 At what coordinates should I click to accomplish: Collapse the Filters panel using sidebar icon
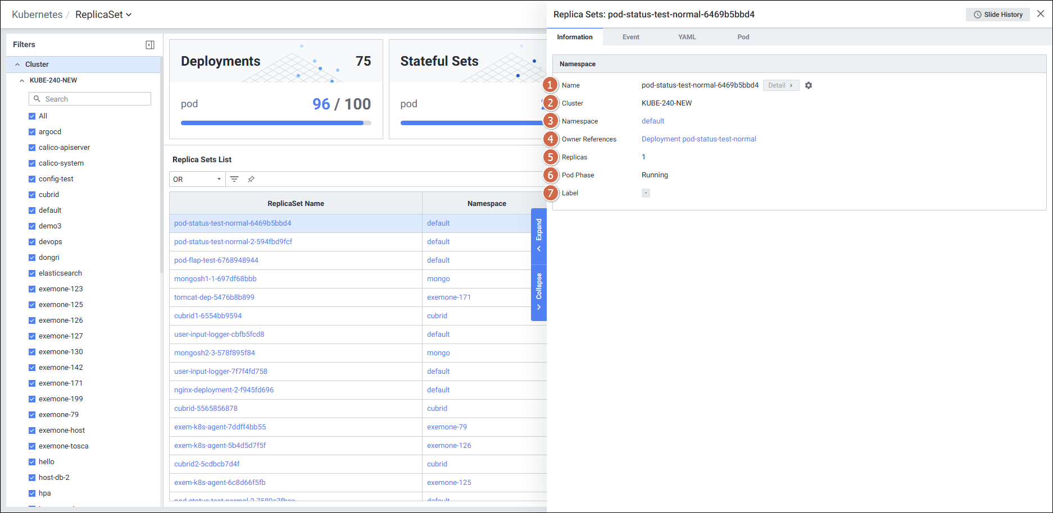[150, 45]
